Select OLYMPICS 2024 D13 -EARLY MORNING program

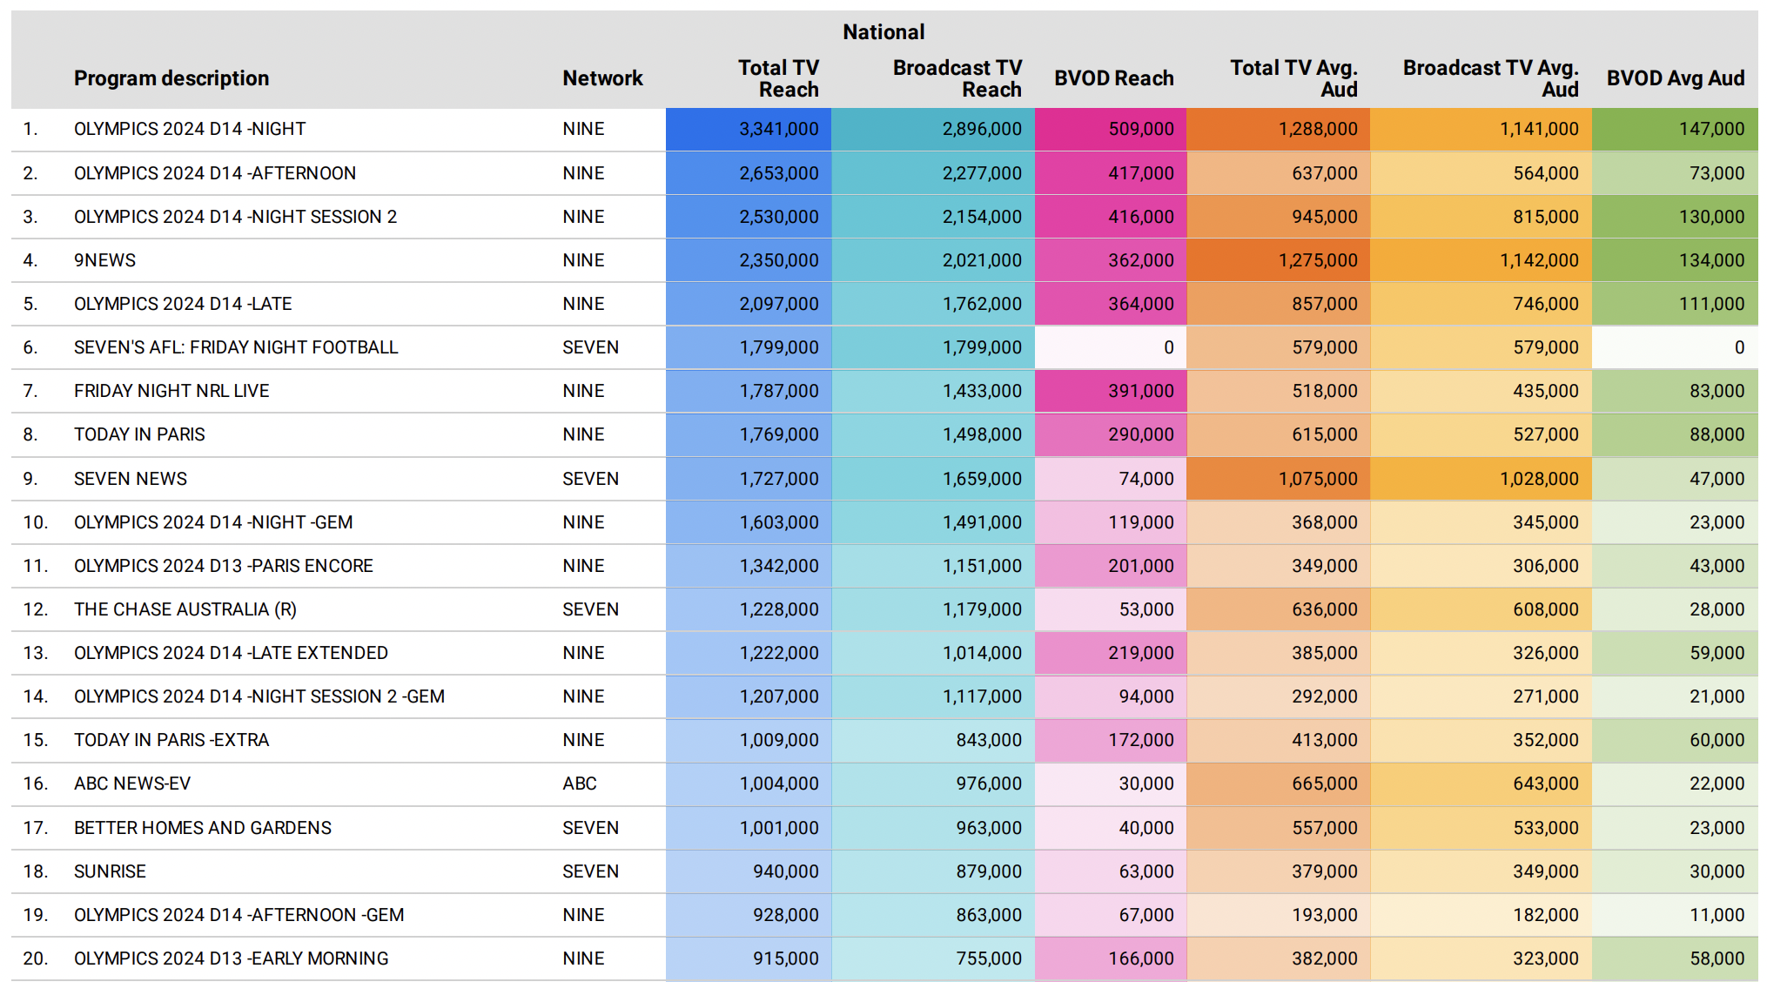232,958
